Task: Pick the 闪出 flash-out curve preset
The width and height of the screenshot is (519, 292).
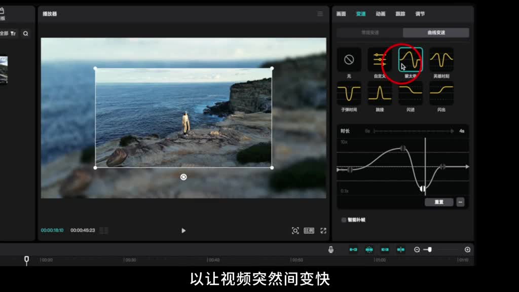Action: coord(441,93)
